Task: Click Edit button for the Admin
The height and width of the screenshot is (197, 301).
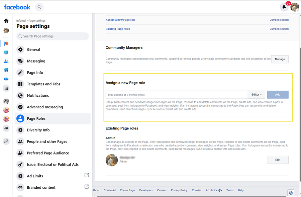Action: click(278, 160)
